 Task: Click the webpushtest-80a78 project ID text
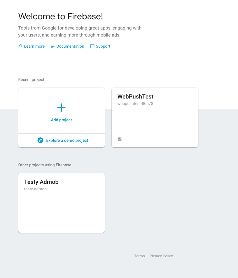[135, 103]
